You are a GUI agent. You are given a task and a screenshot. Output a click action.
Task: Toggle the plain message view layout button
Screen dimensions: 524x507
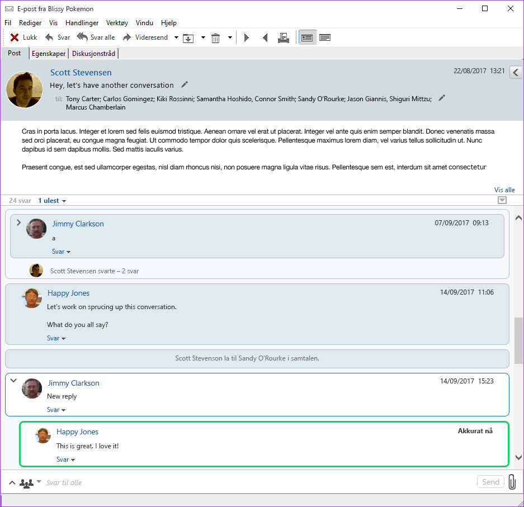(x=325, y=37)
